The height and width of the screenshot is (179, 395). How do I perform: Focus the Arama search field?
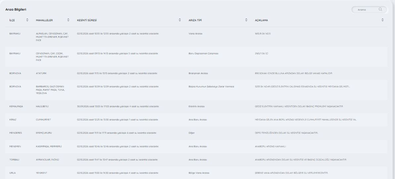(369, 10)
